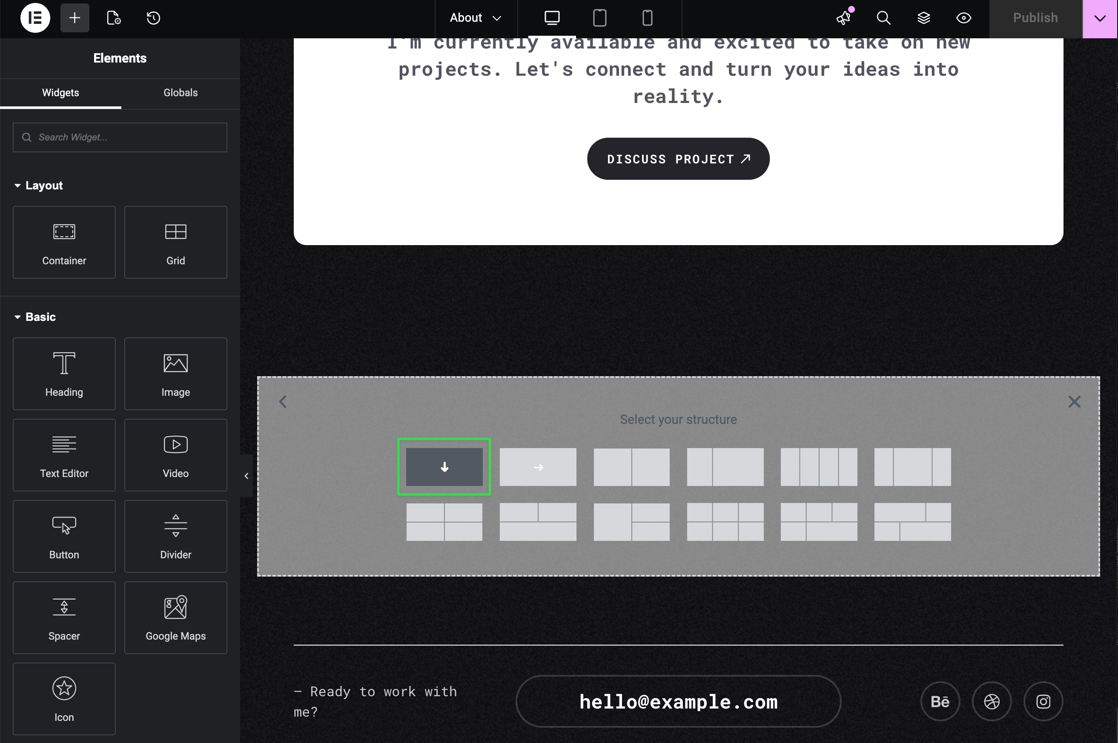Switch to tablet responsive view

(599, 18)
